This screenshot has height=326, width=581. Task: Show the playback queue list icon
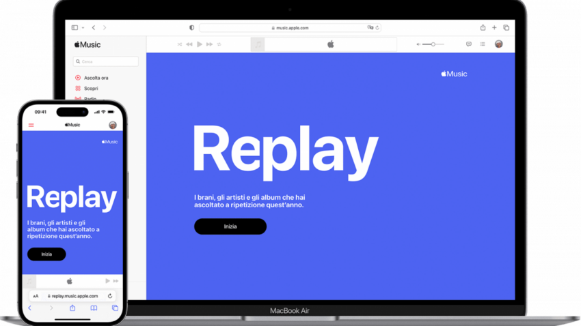[483, 44]
